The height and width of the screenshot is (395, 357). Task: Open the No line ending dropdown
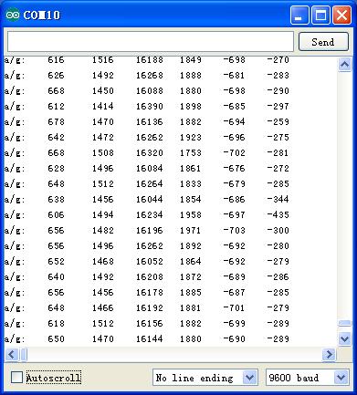[x=205, y=378]
